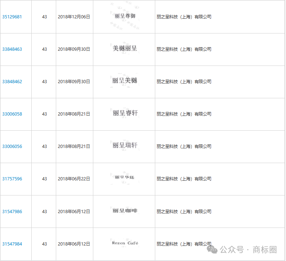Select applicant 丽之呈科技 in row 33006056
Screen dimensions: 286x261
tap(184, 147)
